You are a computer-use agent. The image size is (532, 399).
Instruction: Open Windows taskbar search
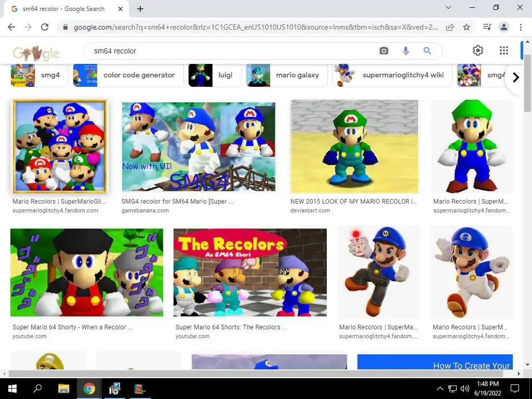coord(37,389)
